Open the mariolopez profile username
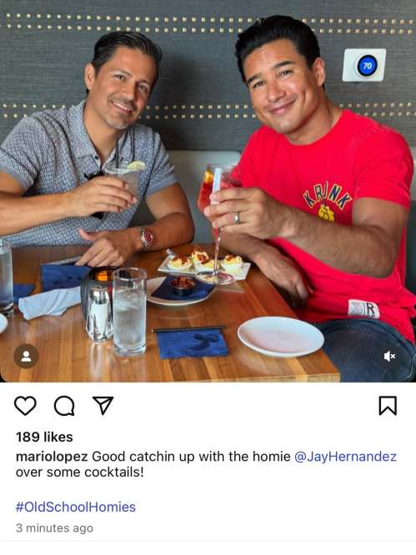This screenshot has width=416, height=555. click(52, 457)
